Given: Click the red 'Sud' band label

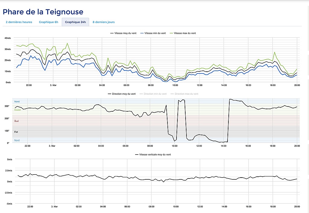Looking at the screenshot, I should click(x=16, y=121).
